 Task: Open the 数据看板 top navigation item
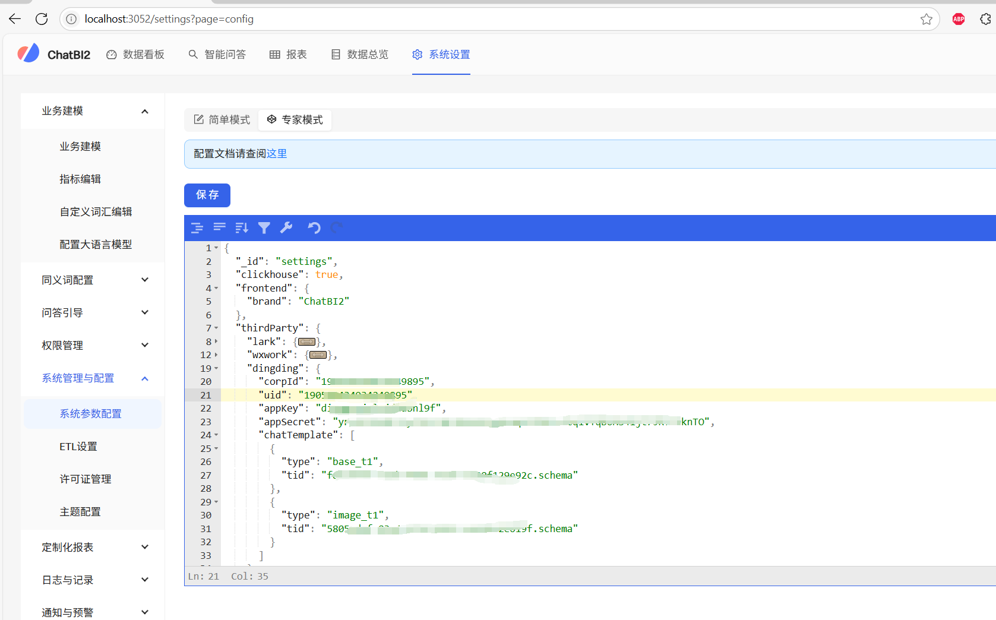(135, 55)
